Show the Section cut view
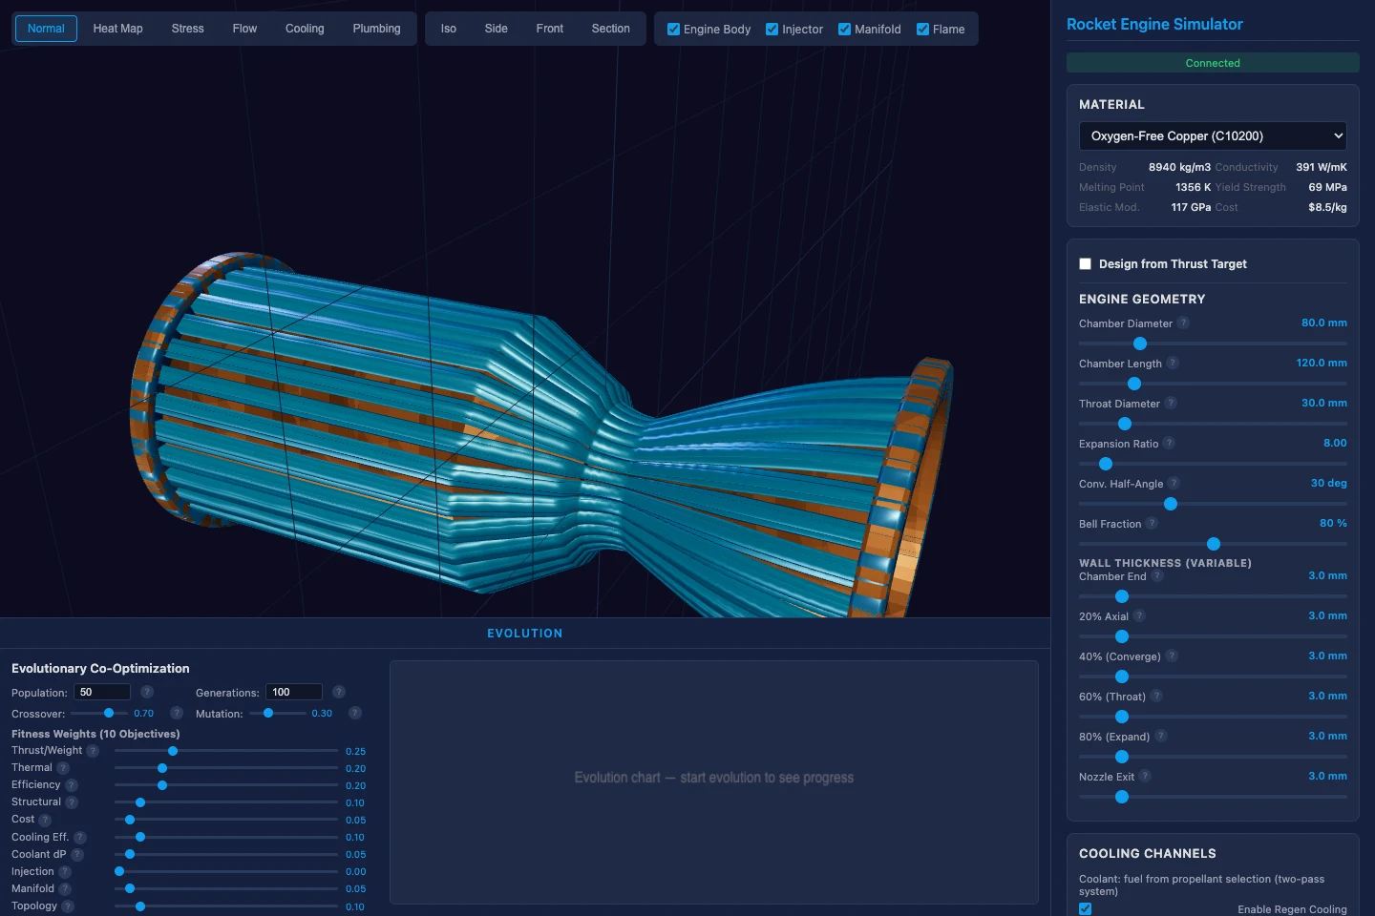This screenshot has height=916, width=1375. click(x=611, y=29)
